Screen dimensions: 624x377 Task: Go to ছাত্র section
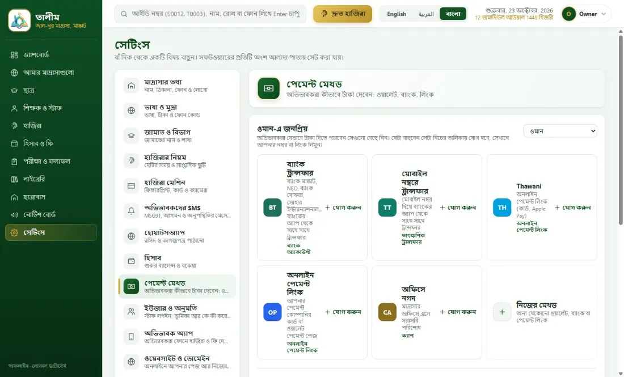click(51, 91)
